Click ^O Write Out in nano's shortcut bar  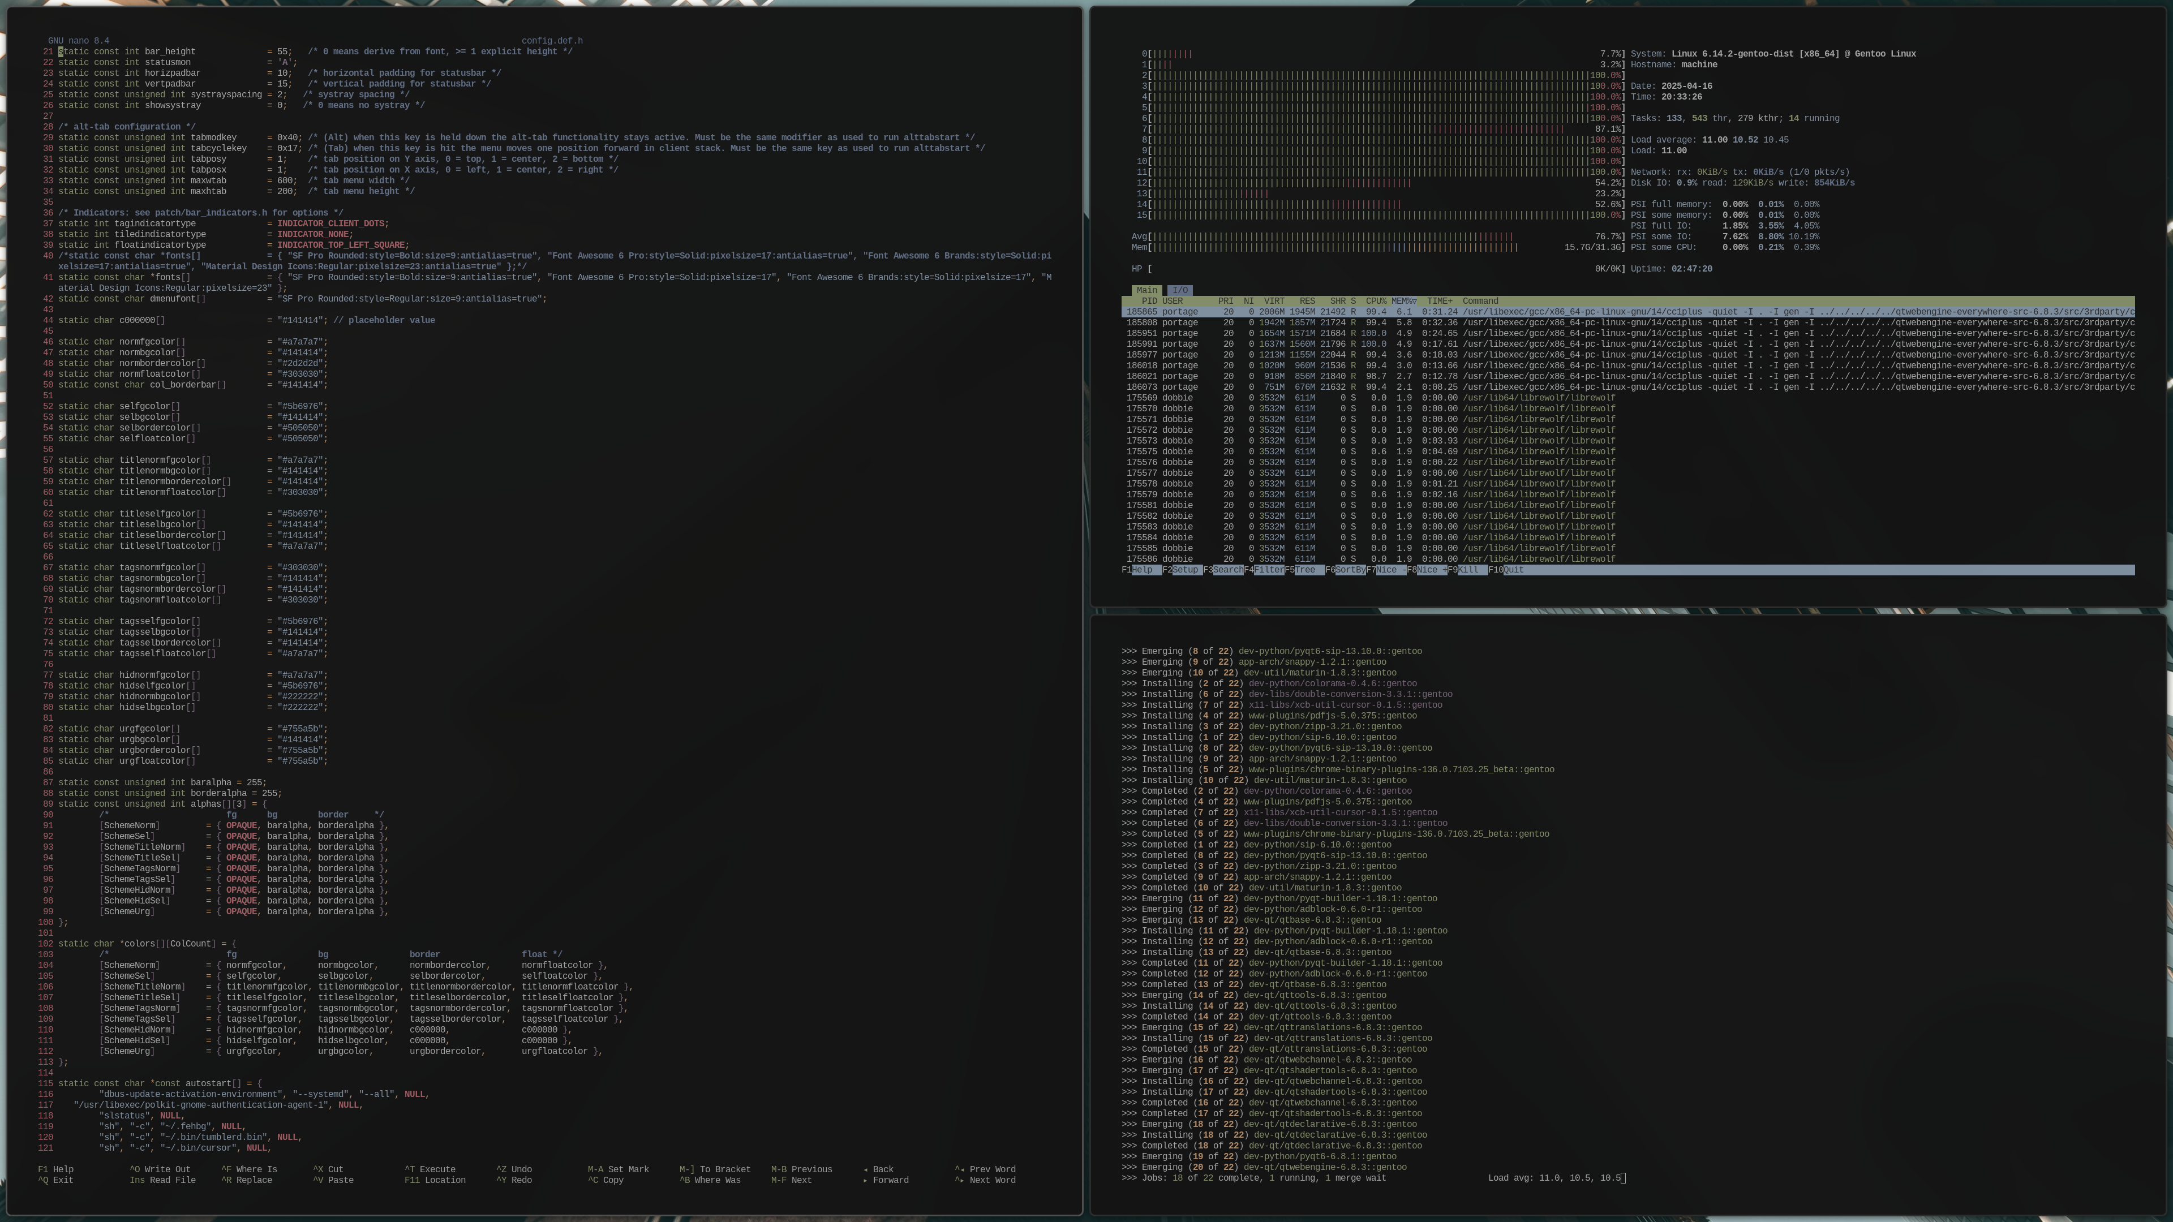160,1170
